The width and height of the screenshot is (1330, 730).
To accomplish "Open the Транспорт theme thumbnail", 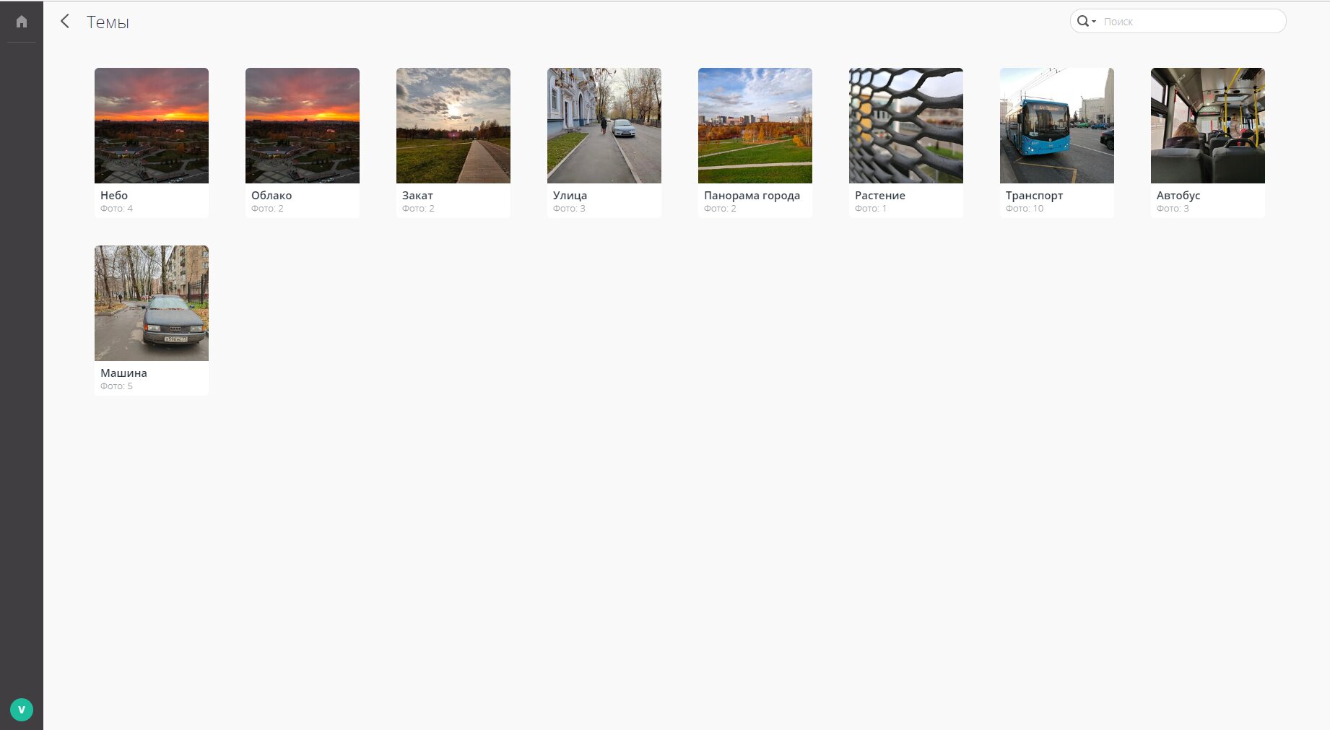I will [1057, 126].
